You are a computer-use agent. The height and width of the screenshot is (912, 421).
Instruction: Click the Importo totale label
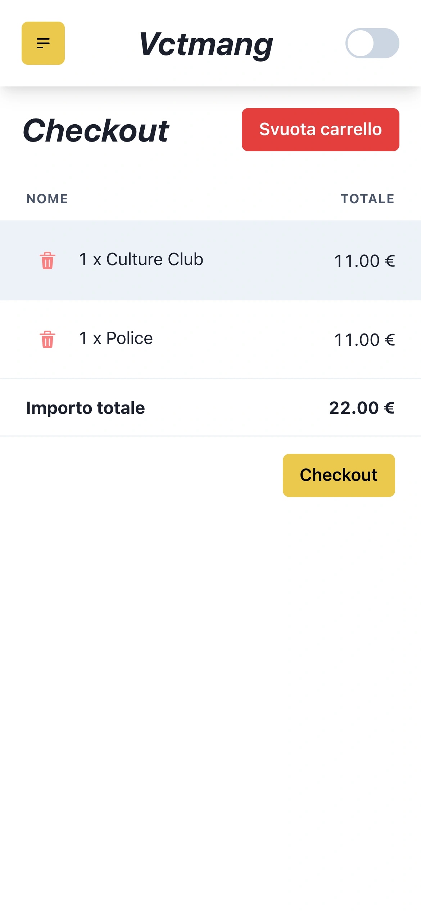point(86,408)
